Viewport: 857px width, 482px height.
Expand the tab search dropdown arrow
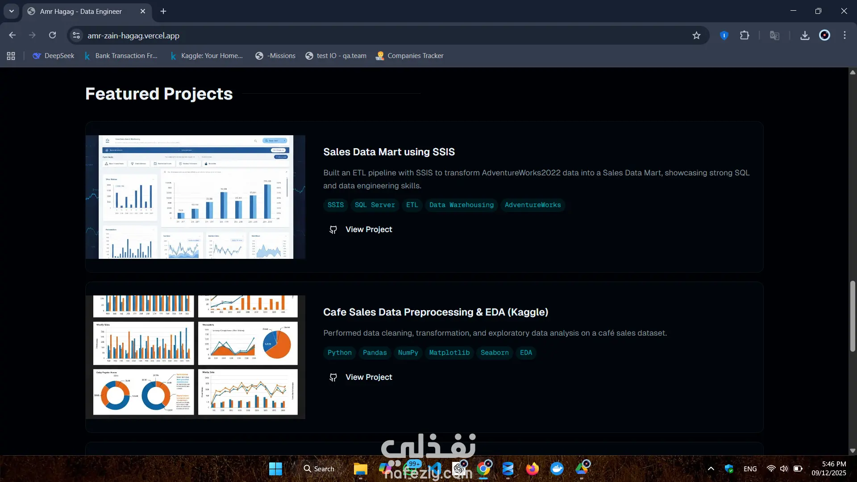(11, 11)
